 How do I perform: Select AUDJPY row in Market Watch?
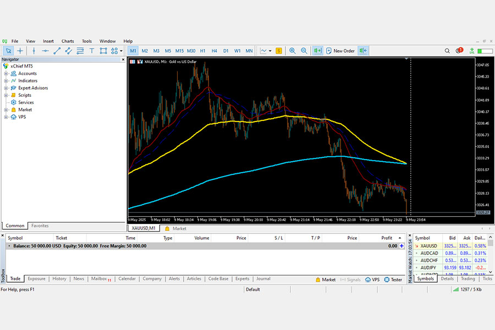[450, 267]
